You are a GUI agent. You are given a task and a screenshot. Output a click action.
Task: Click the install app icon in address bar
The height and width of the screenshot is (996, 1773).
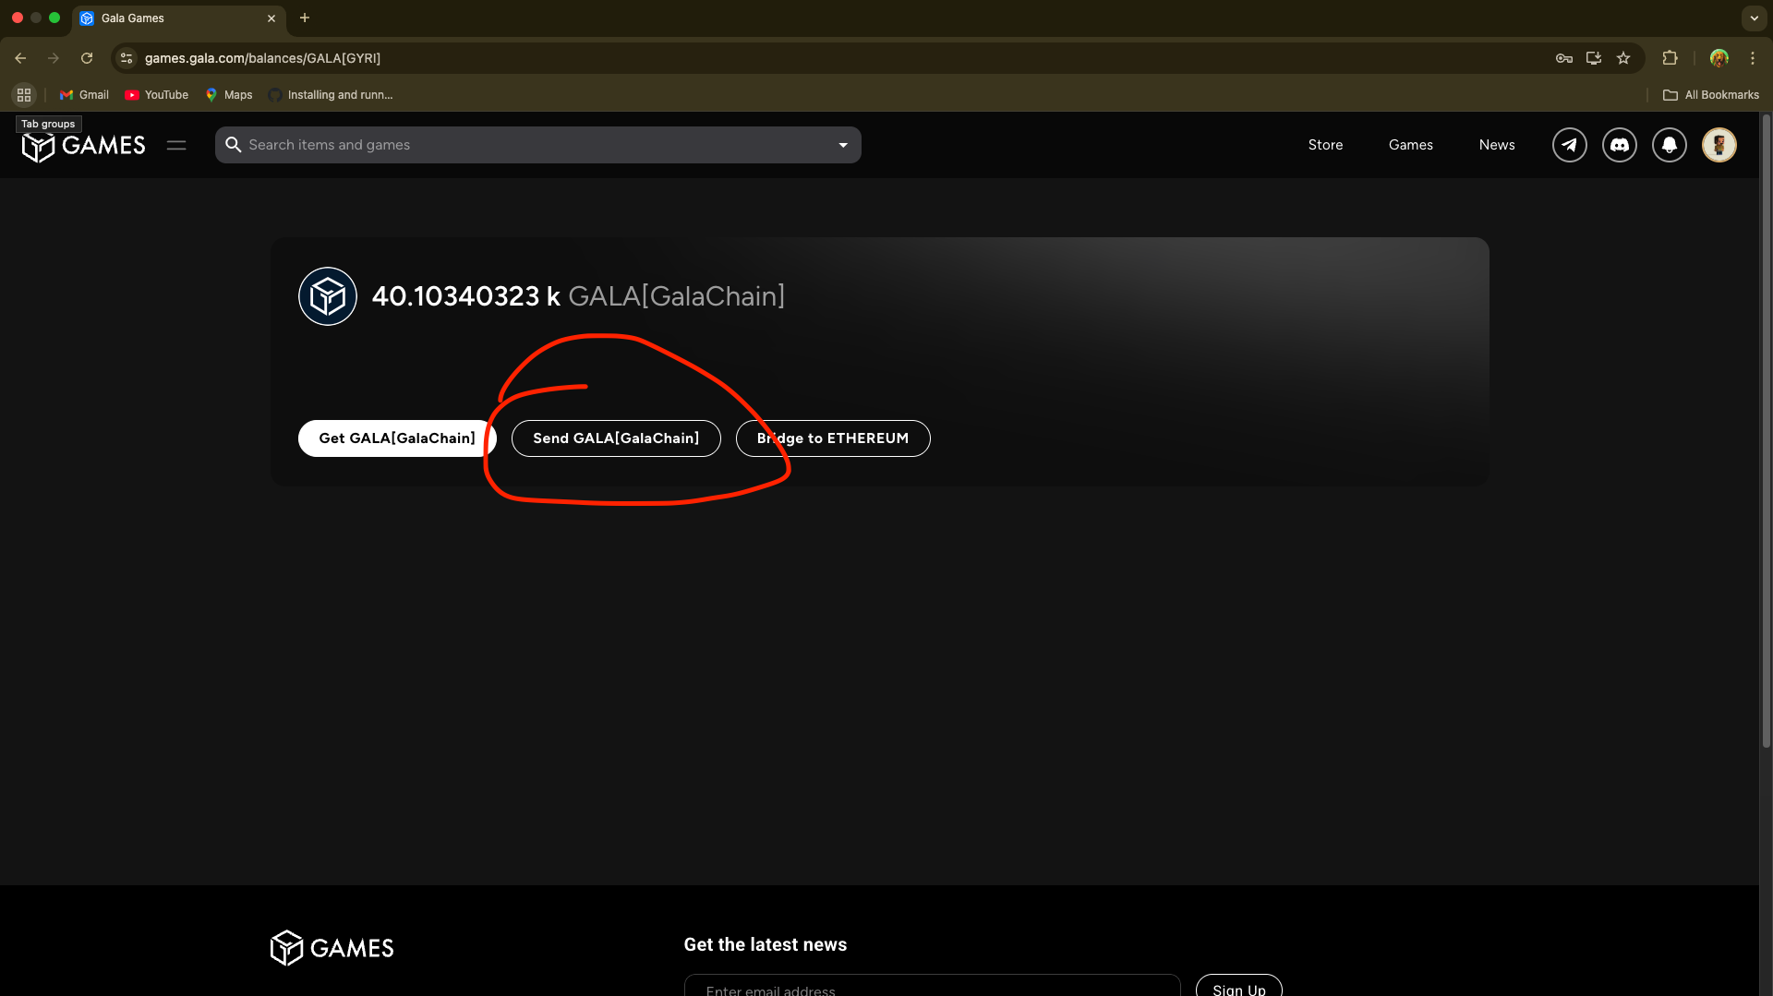[1594, 58]
